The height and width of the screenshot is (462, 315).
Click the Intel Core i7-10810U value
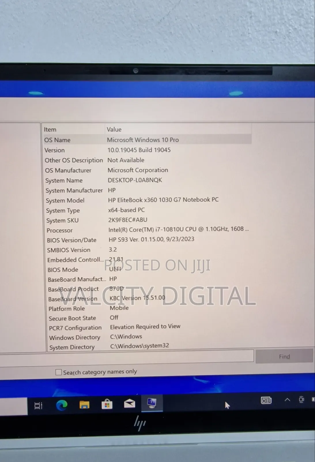click(x=178, y=229)
